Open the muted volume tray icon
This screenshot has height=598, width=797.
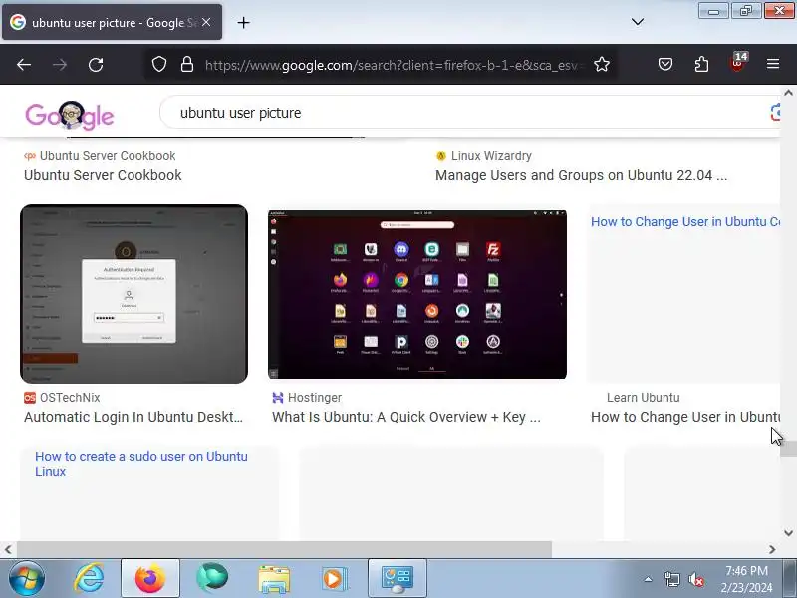[x=695, y=579]
